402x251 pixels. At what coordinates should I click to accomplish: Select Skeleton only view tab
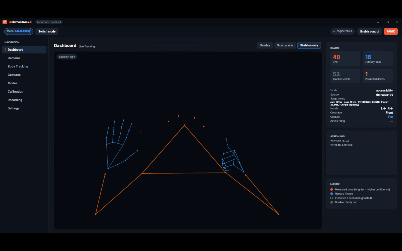pos(309,45)
